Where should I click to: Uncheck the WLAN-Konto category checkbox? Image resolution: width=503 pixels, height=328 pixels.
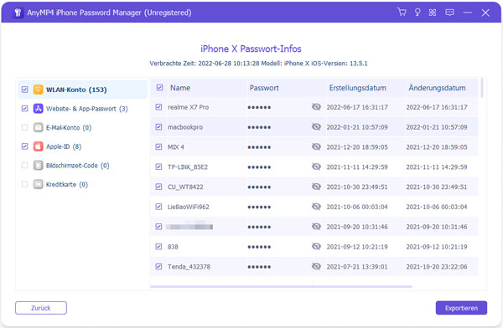point(24,90)
